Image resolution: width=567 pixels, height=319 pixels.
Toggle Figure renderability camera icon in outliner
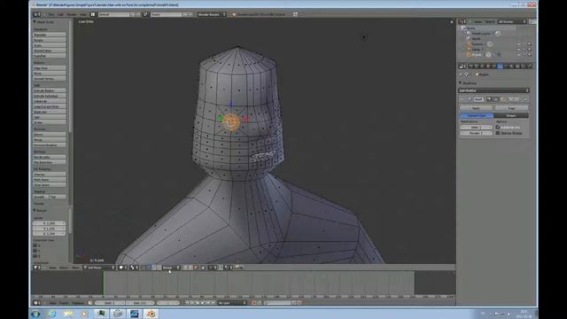pyautogui.click(x=530, y=55)
